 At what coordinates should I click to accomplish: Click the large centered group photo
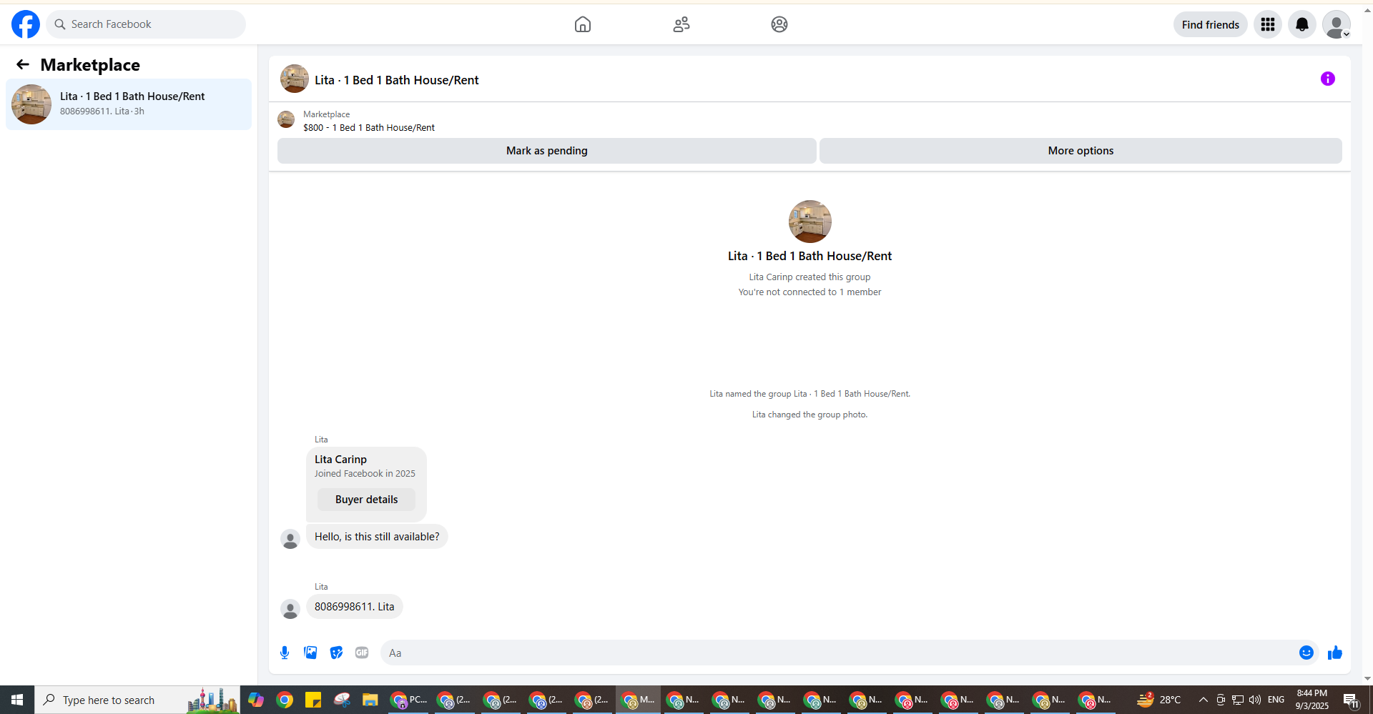(810, 222)
